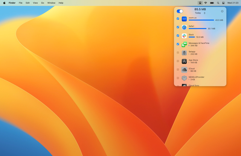Open the View menu

click(x=35, y=3)
